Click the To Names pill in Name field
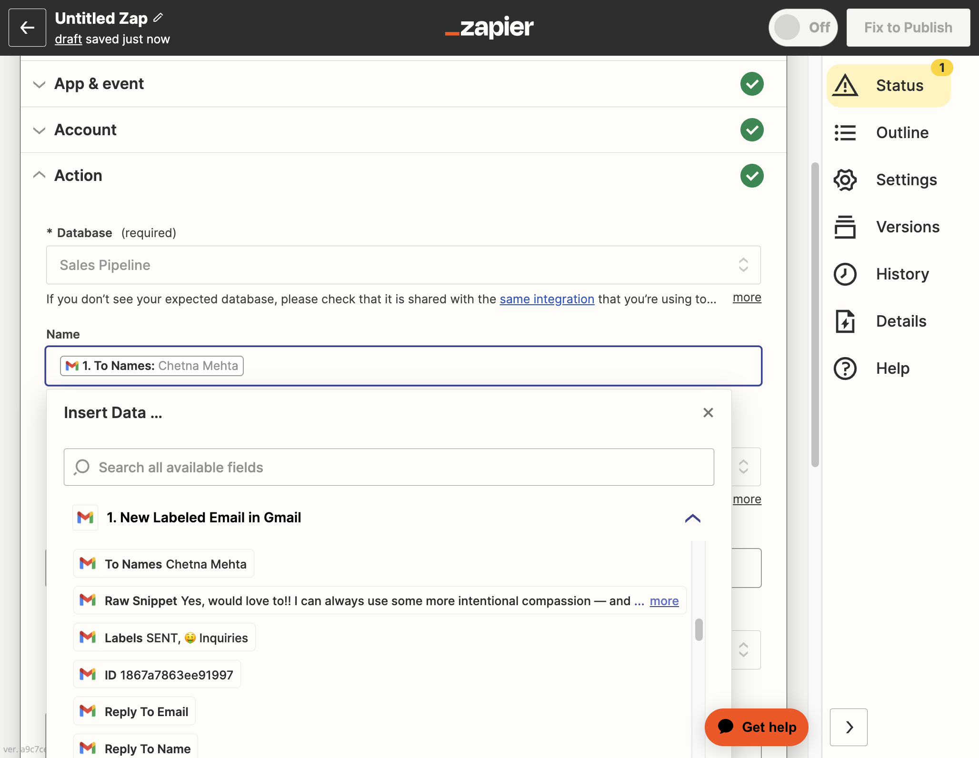The height and width of the screenshot is (758, 979). tap(152, 366)
